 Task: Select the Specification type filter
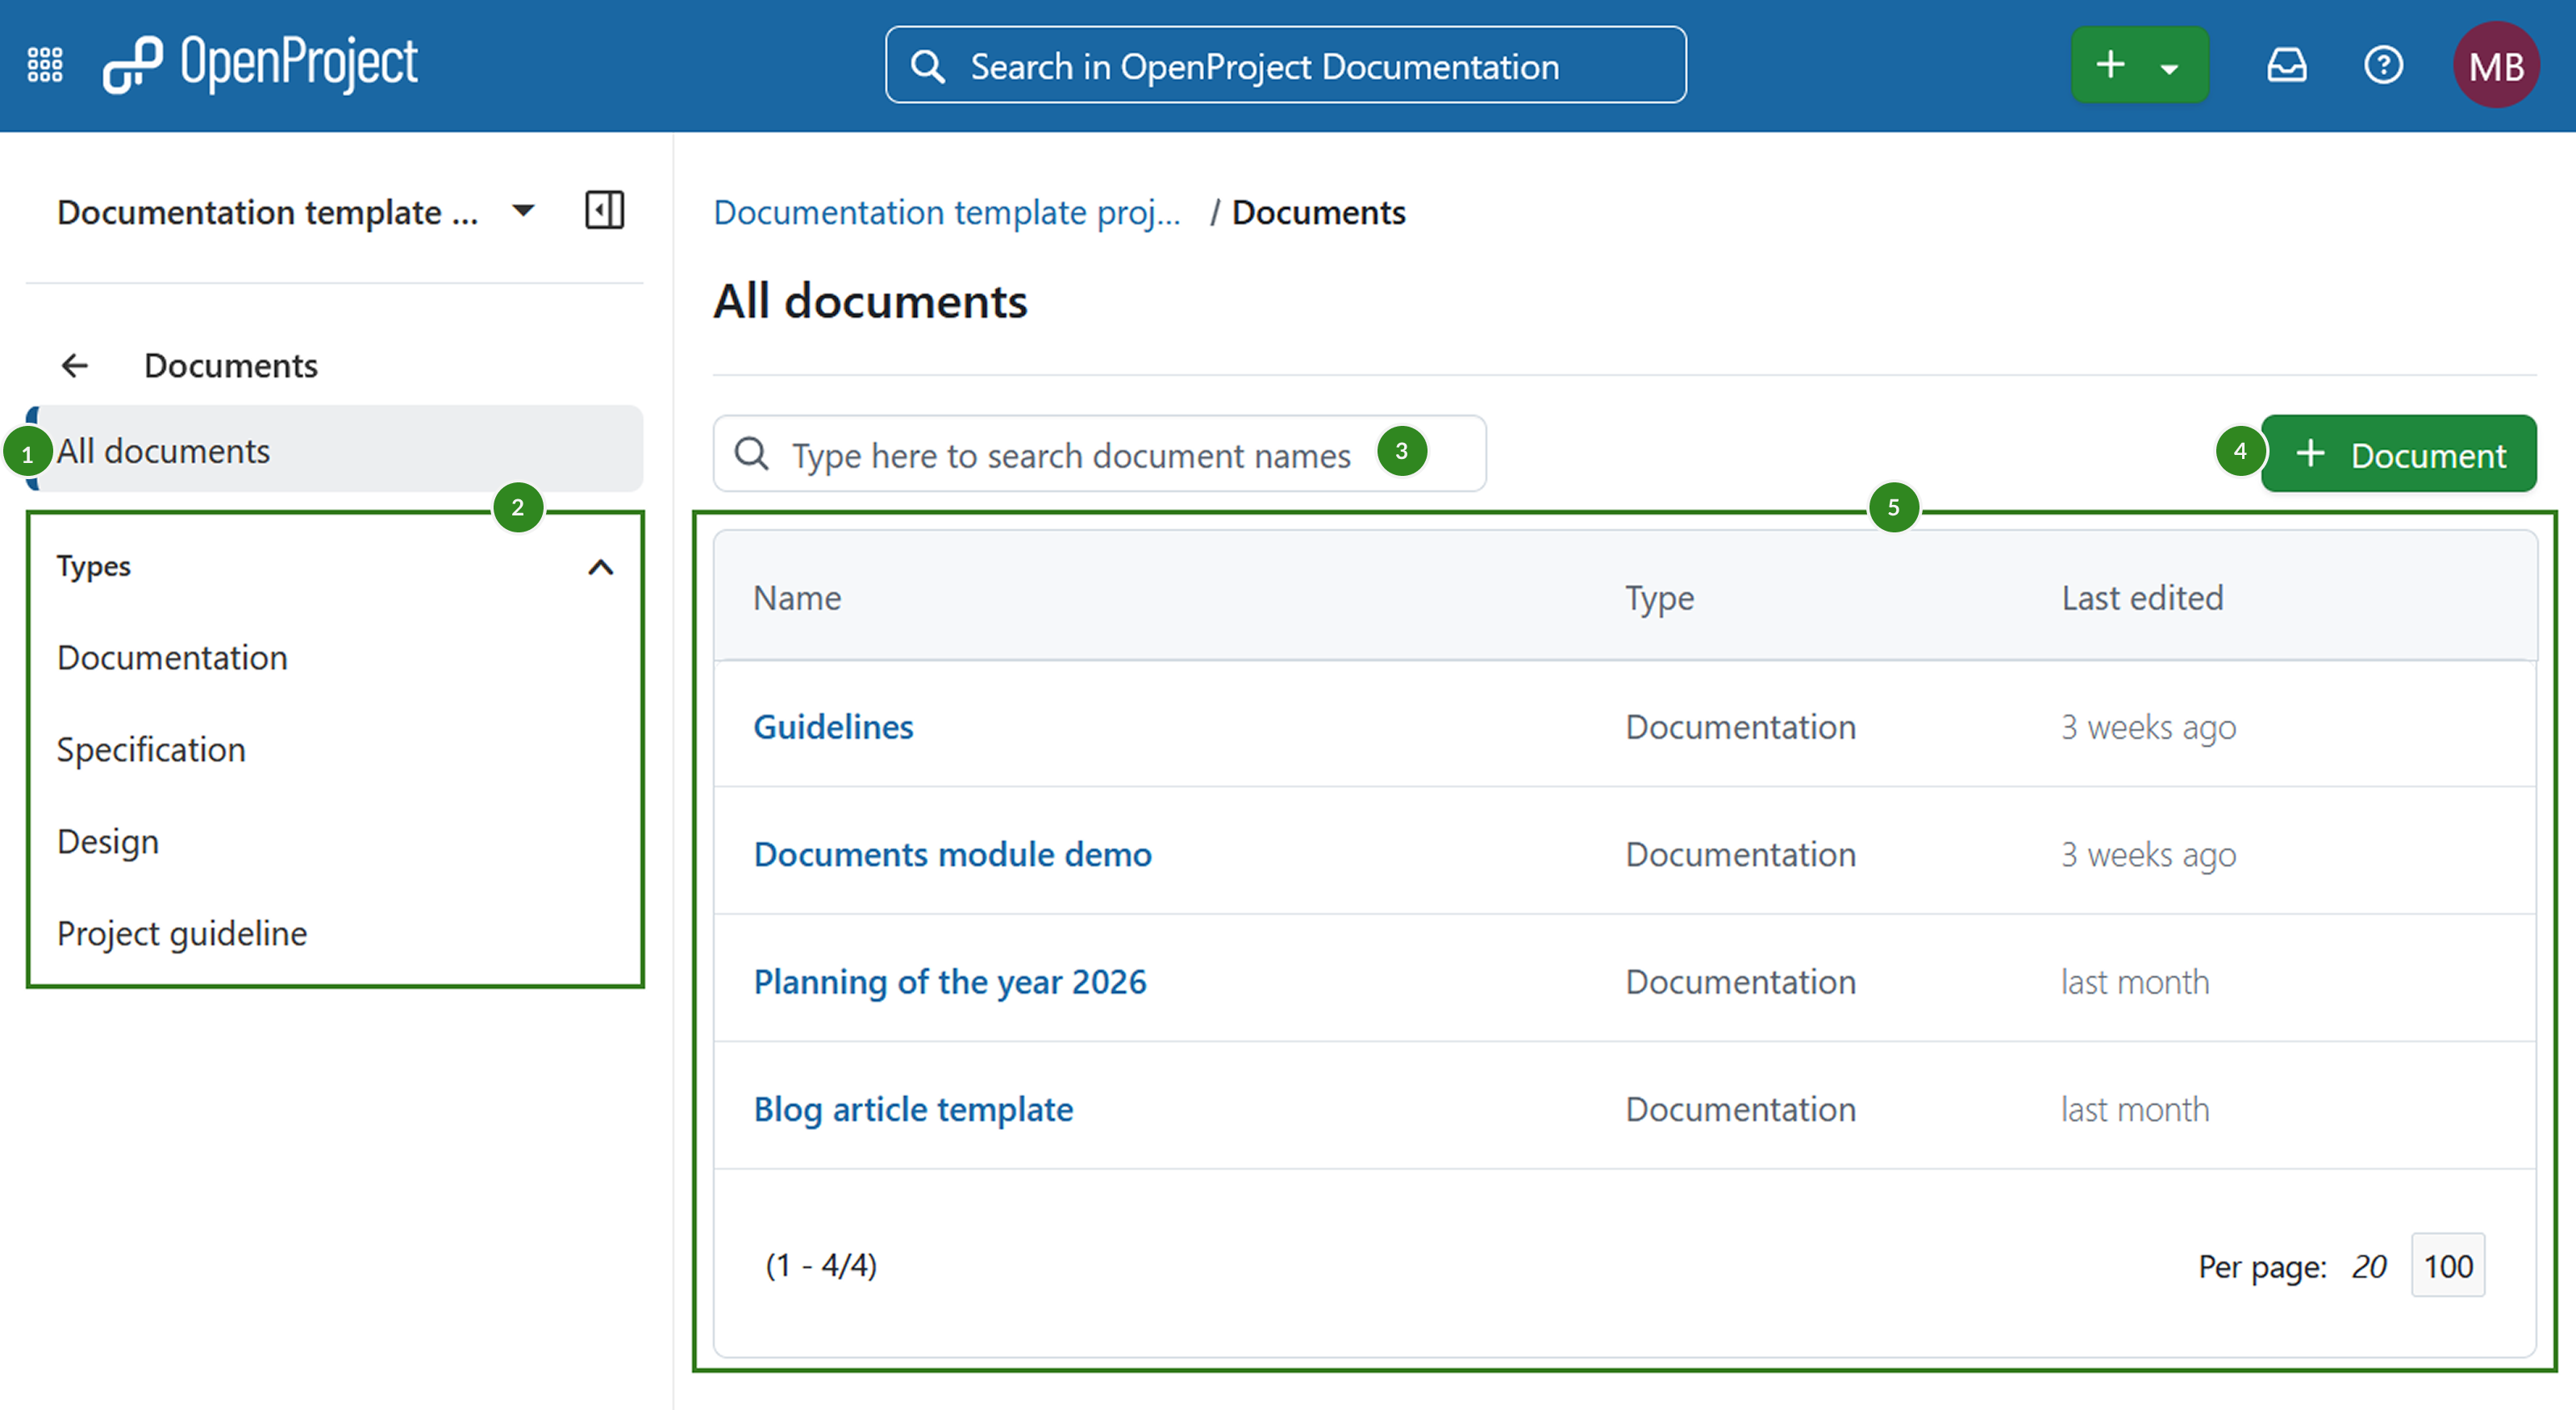tap(151, 749)
